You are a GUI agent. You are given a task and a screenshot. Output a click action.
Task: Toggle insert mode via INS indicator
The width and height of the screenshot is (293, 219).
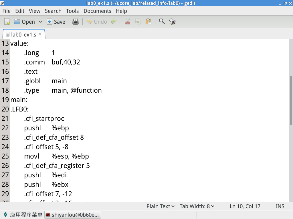click(x=280, y=206)
